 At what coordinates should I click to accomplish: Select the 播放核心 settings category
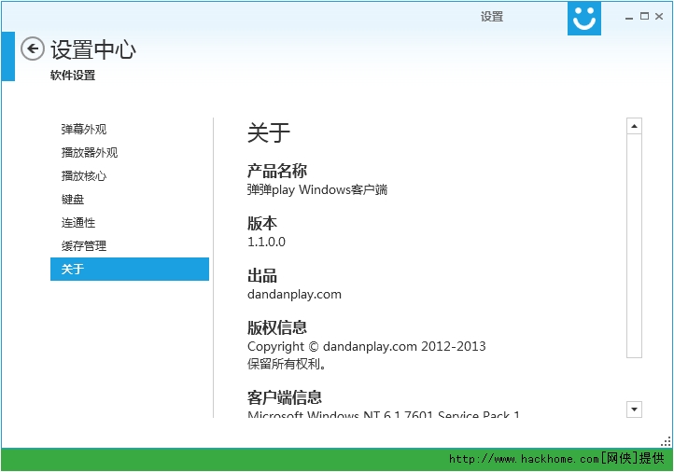84,175
